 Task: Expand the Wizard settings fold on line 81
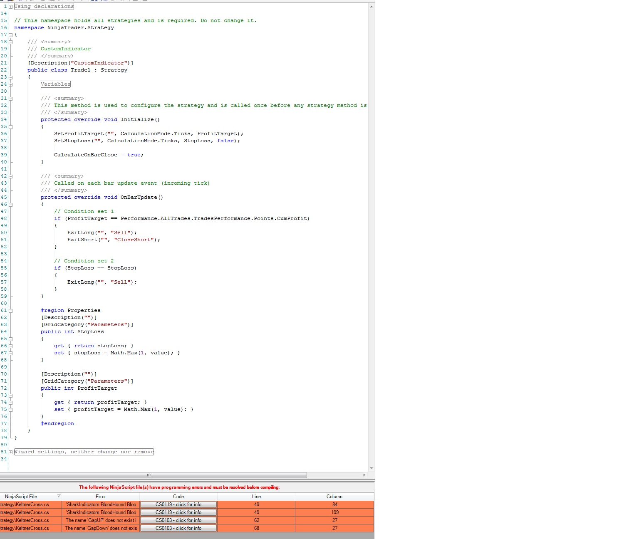[10, 452]
